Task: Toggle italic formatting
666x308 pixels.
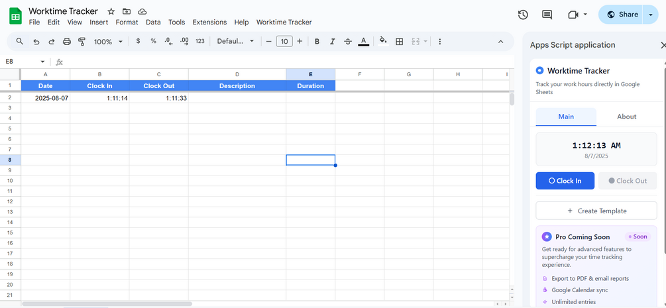Action: click(333, 41)
